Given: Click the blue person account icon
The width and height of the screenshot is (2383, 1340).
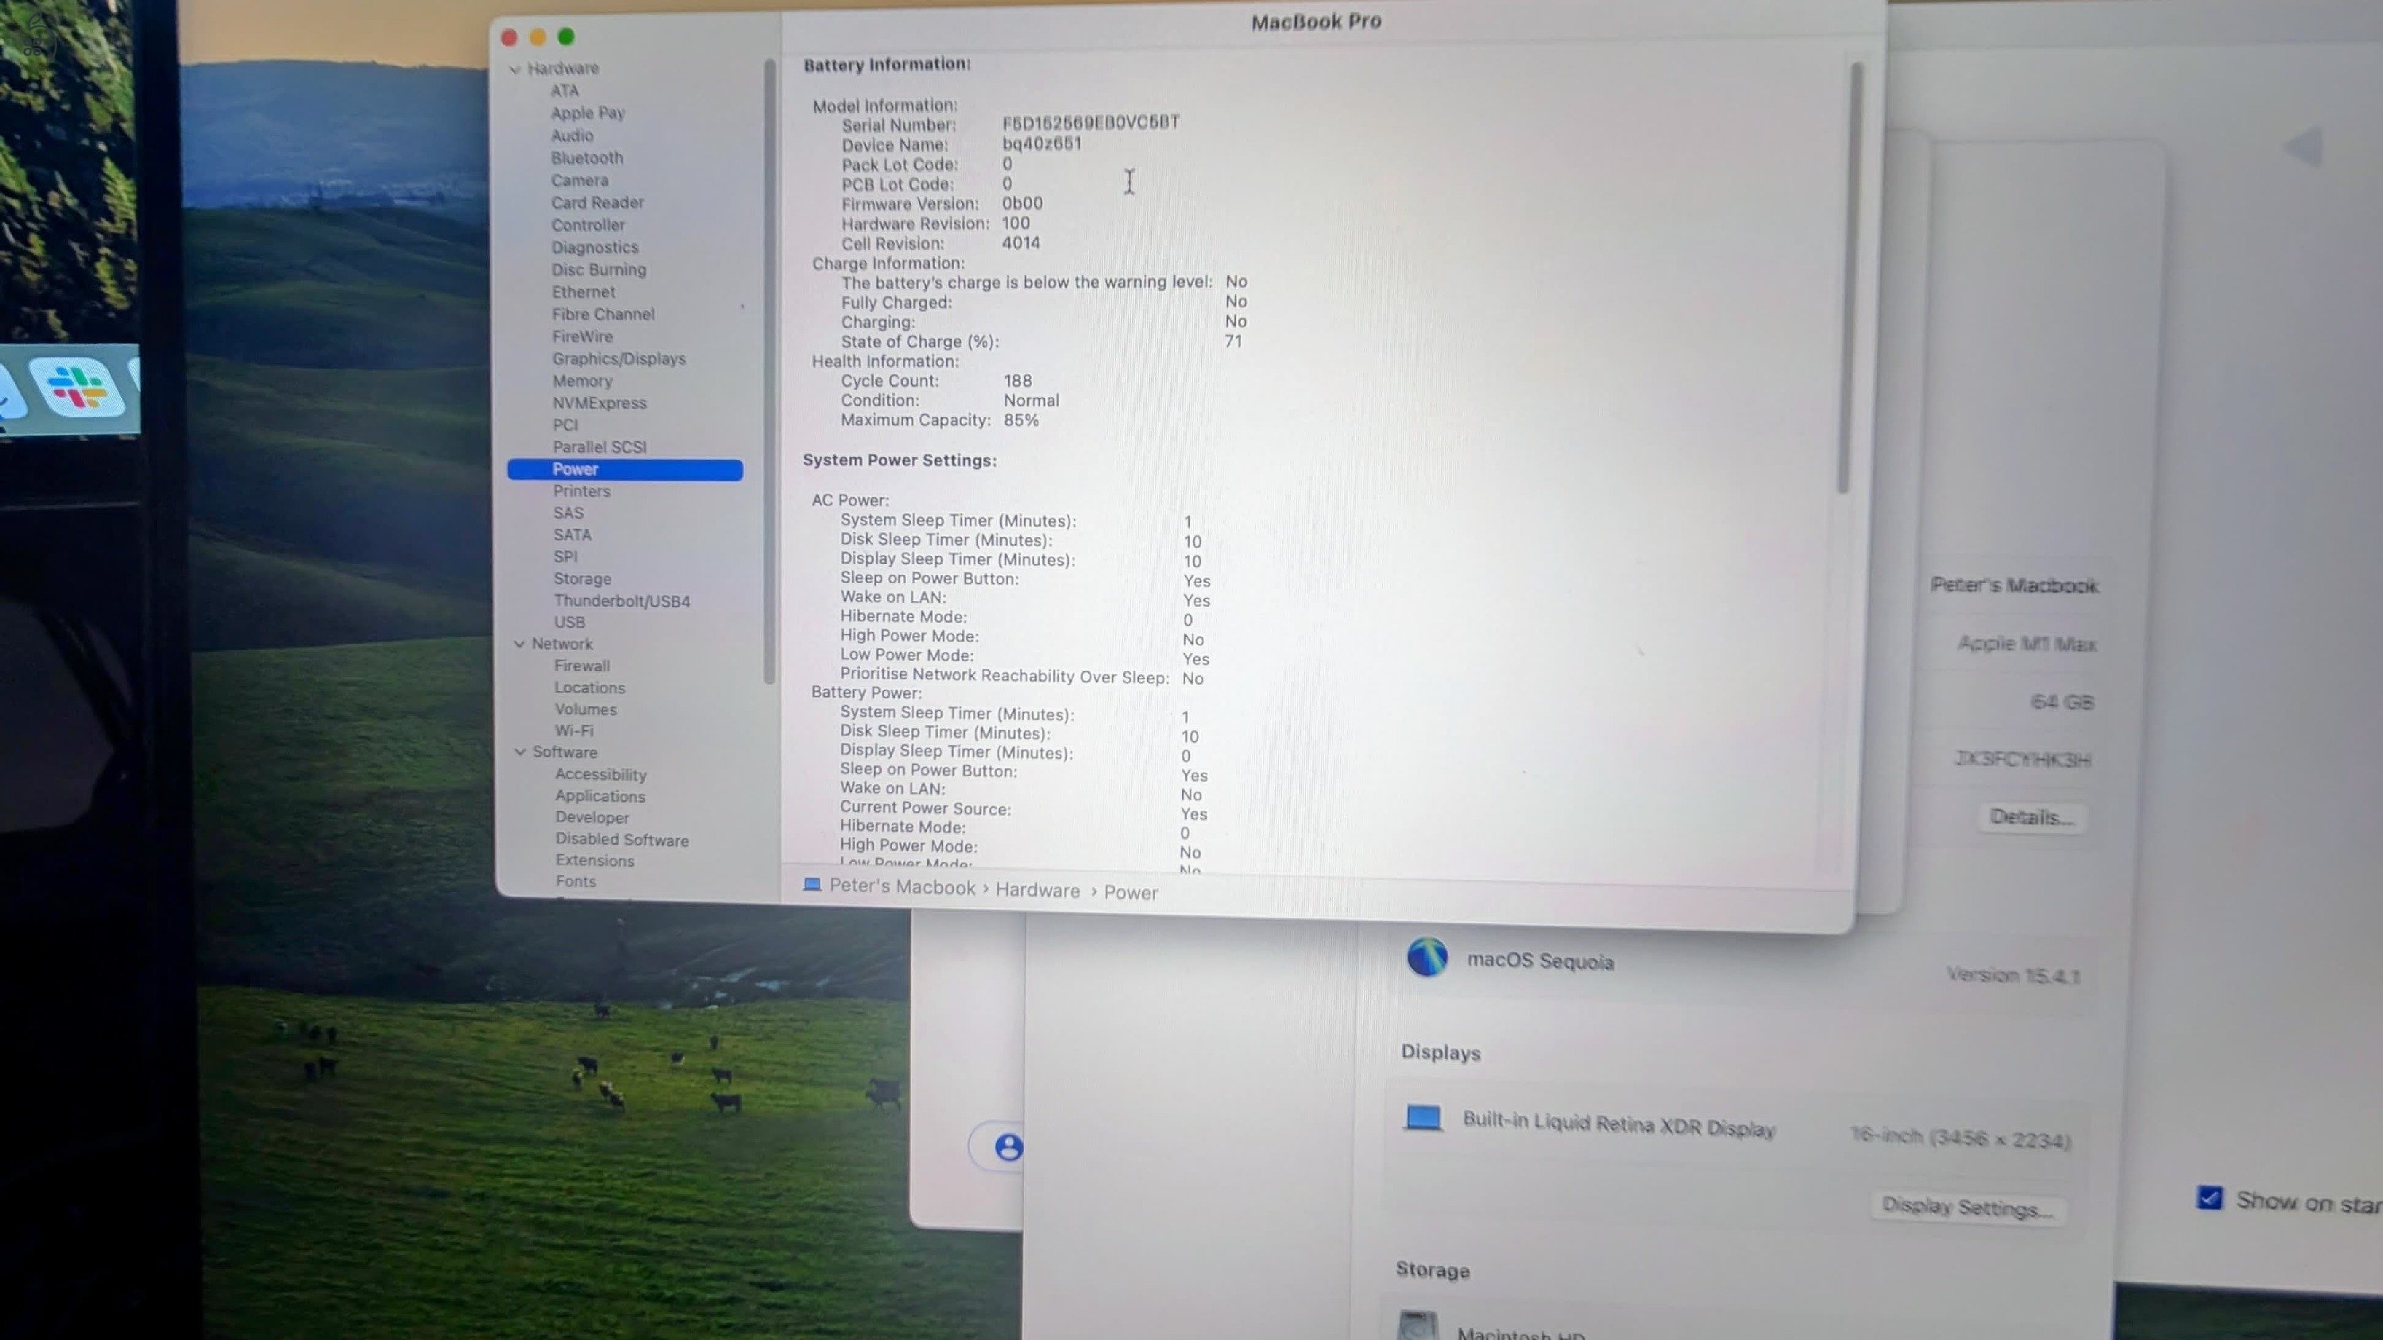Looking at the screenshot, I should coord(1008,1148).
